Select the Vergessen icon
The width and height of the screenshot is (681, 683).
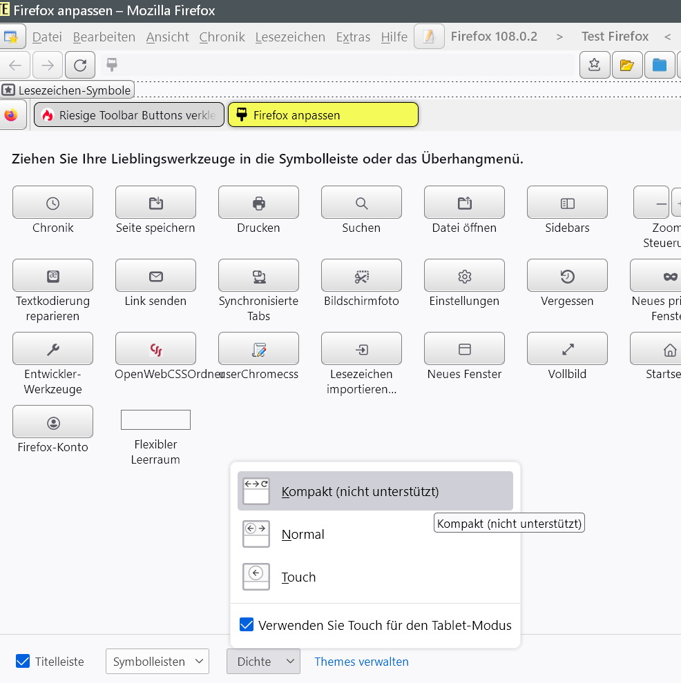tap(567, 276)
